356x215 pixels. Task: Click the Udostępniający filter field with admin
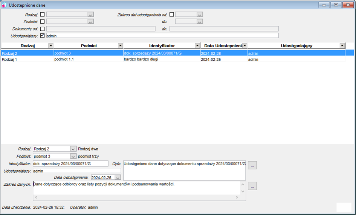(162, 36)
